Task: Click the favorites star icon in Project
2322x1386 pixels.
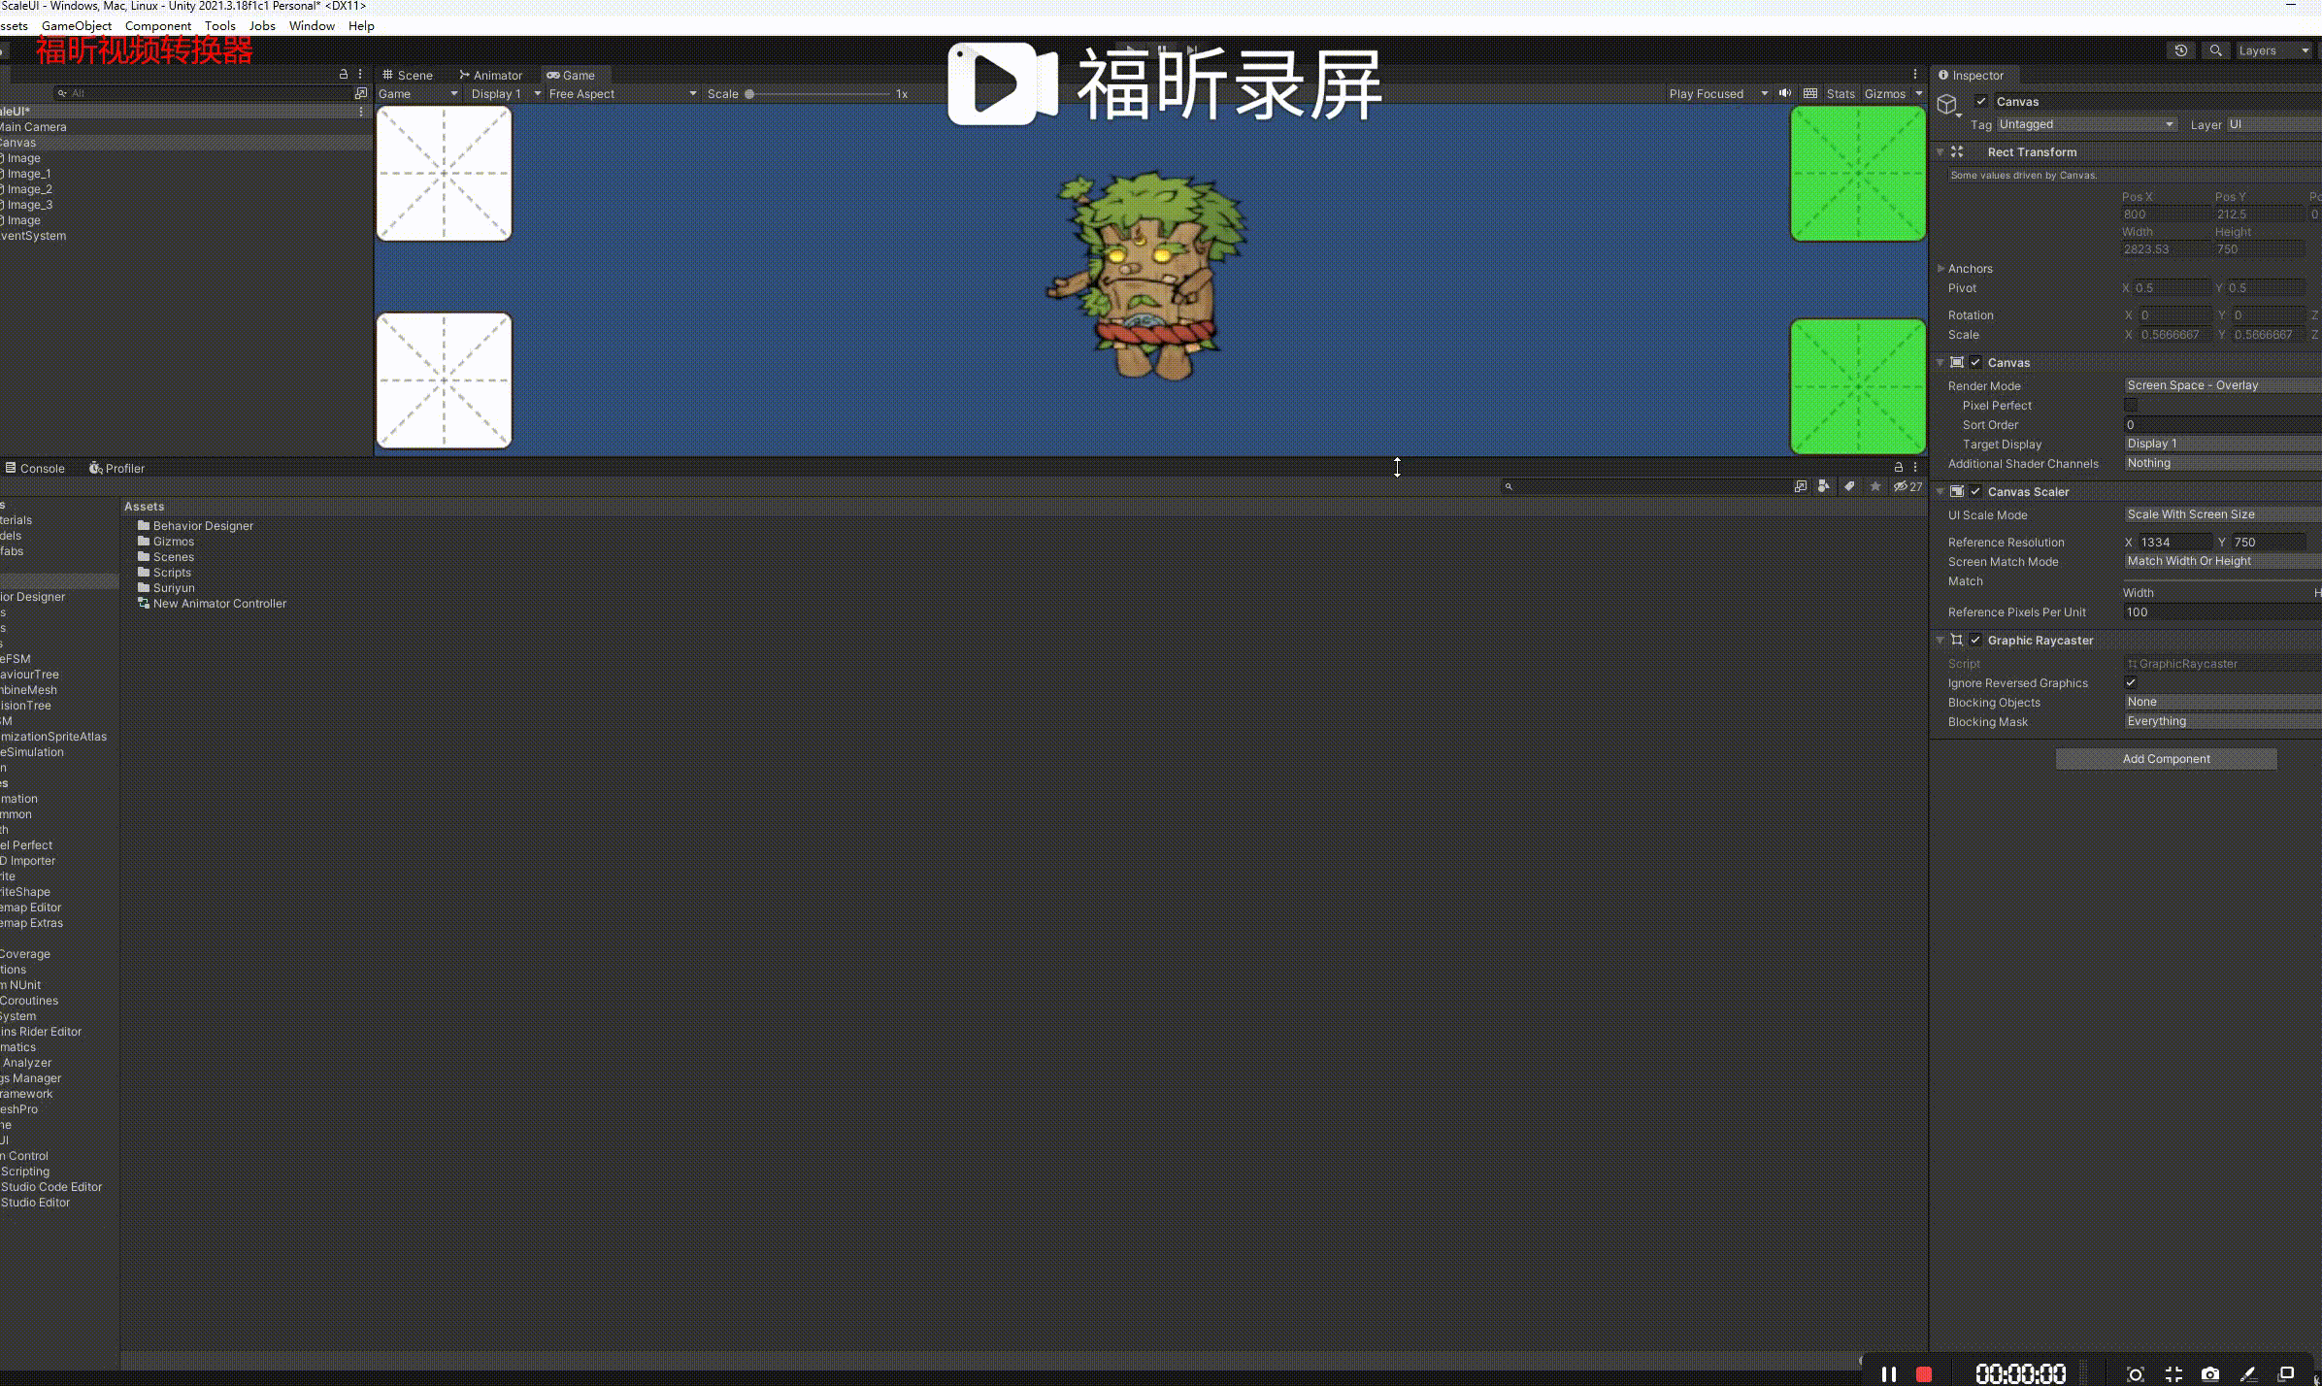Action: (1874, 486)
